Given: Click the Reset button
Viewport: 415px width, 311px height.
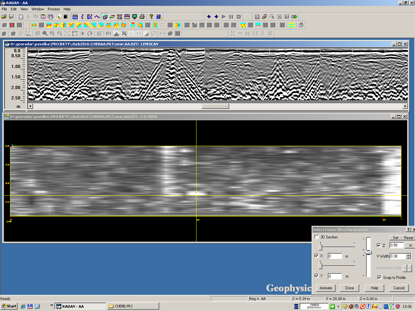Looking at the screenshot, I should (x=409, y=237).
